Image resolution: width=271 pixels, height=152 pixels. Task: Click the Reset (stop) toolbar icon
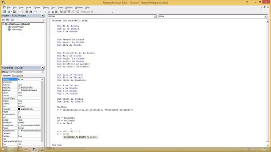[53, 12]
